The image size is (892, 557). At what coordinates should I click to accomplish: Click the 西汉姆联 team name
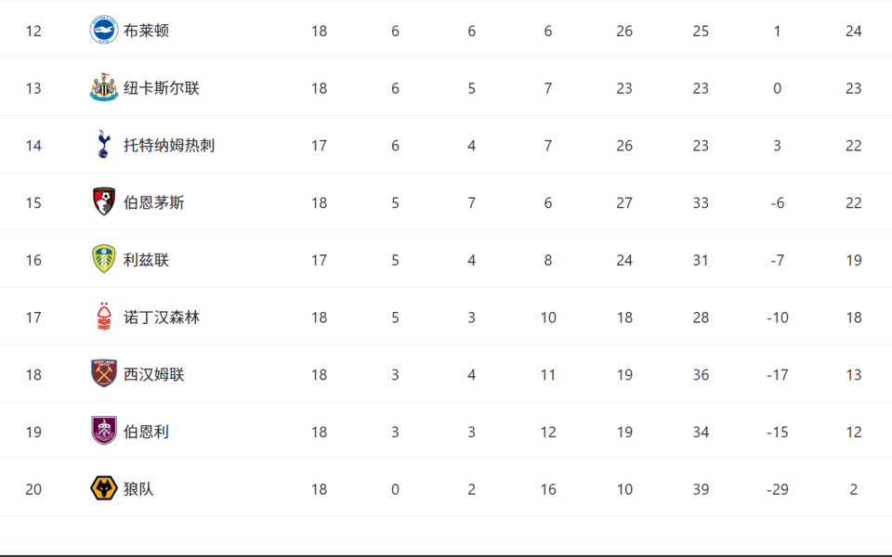coord(154,374)
